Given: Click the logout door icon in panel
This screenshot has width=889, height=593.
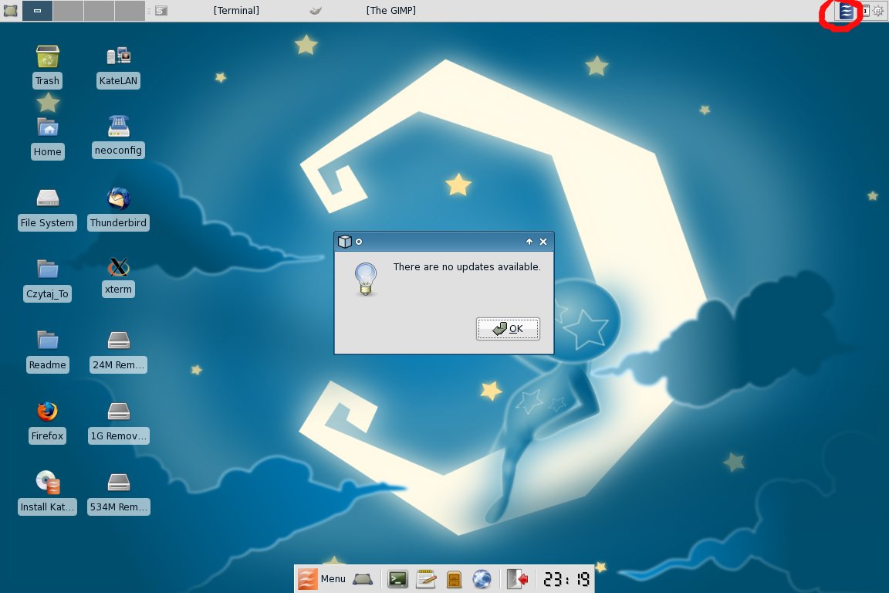Looking at the screenshot, I should point(517,579).
